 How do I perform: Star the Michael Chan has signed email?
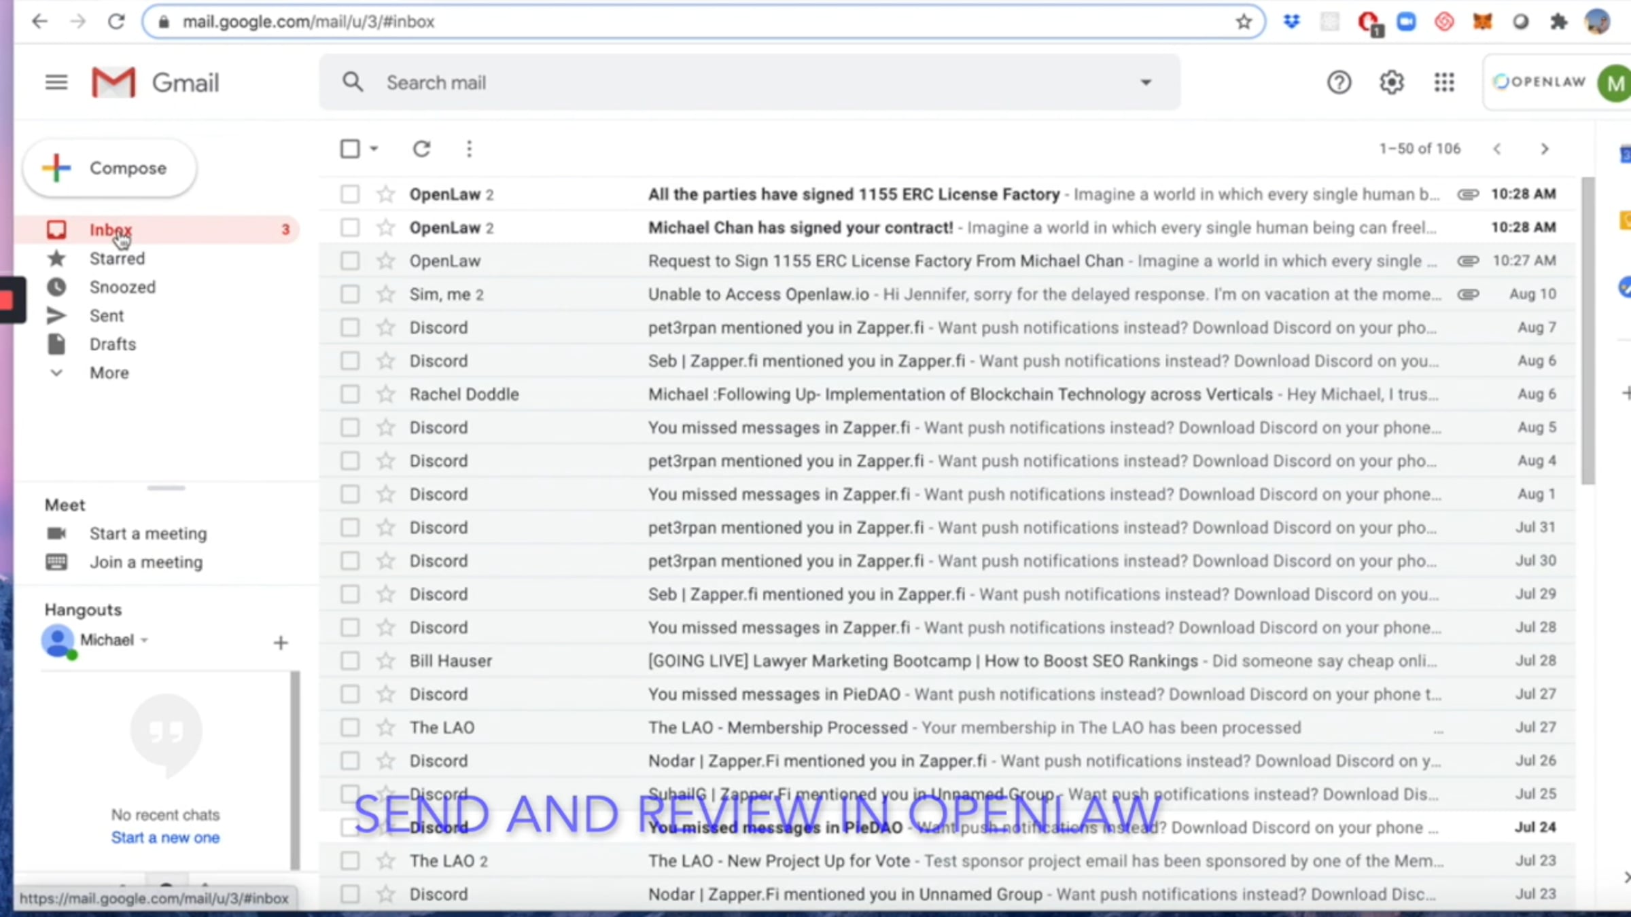tap(386, 228)
